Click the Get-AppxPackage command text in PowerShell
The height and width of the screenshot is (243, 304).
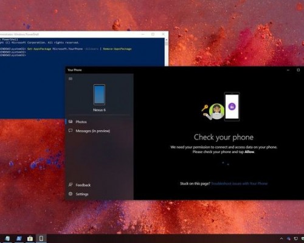[39, 49]
